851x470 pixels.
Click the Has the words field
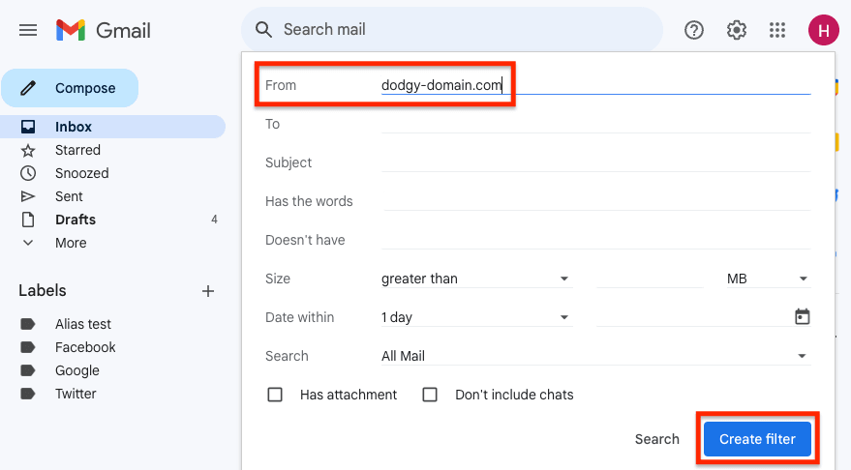pyautogui.click(x=596, y=201)
